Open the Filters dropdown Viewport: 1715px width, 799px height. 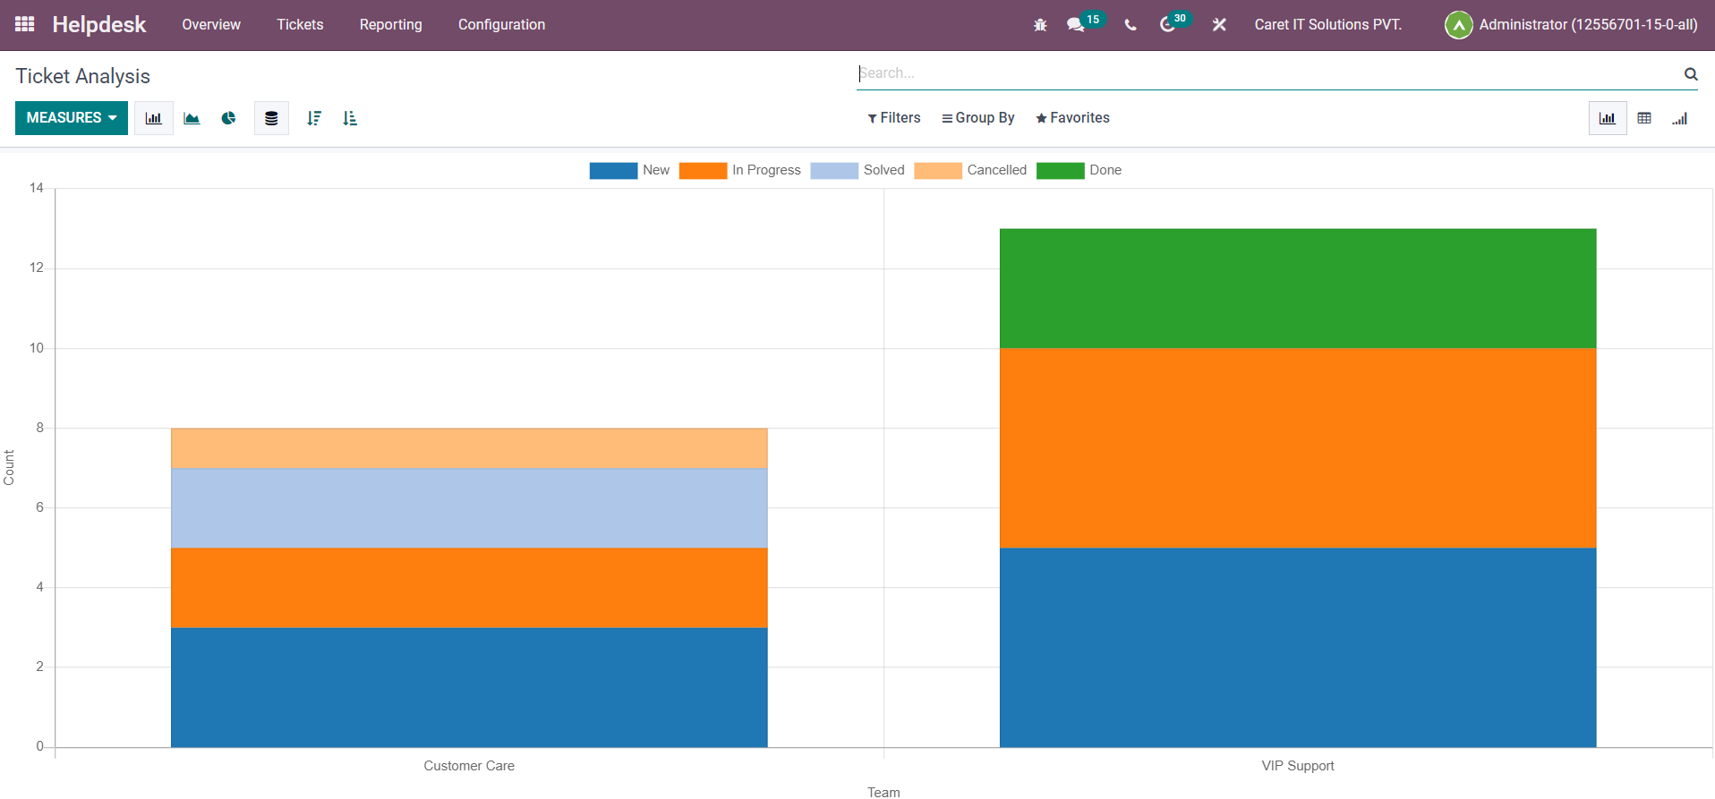coord(894,118)
